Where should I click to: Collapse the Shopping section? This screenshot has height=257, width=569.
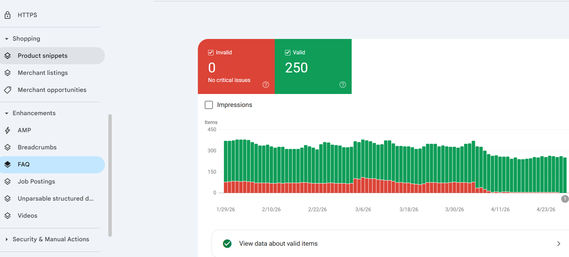pos(6,39)
